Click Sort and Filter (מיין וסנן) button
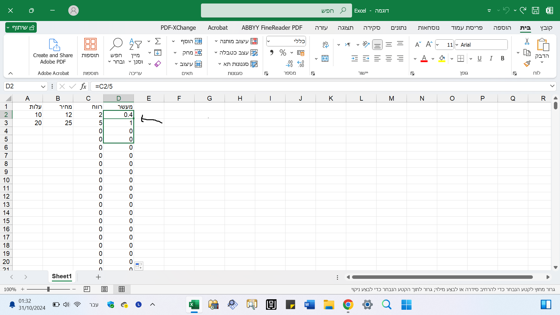 click(136, 51)
